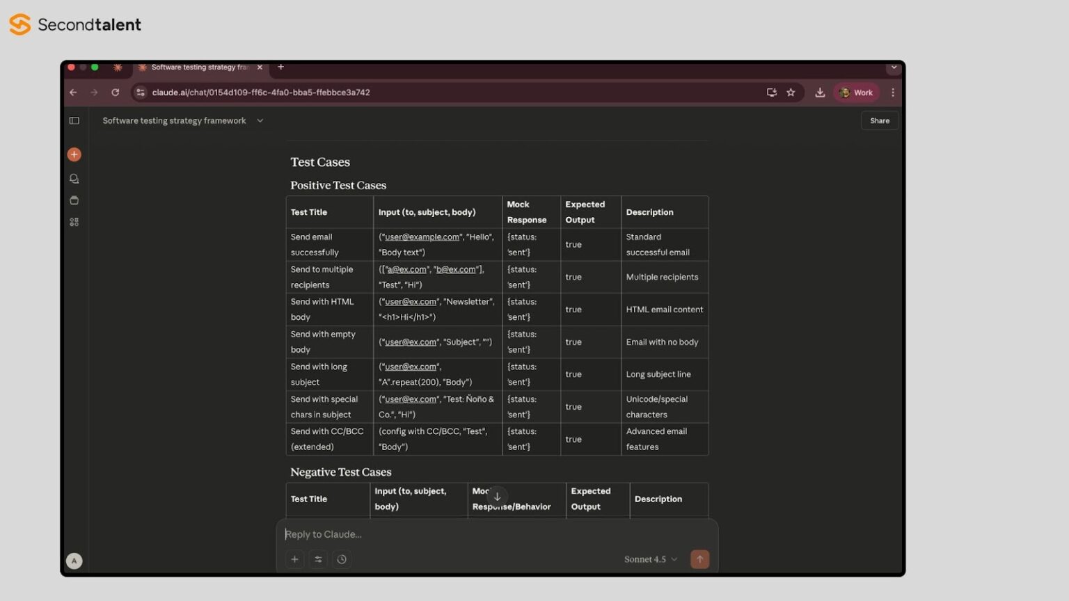Open the Sonnet 4.5 model selector

[x=651, y=559]
